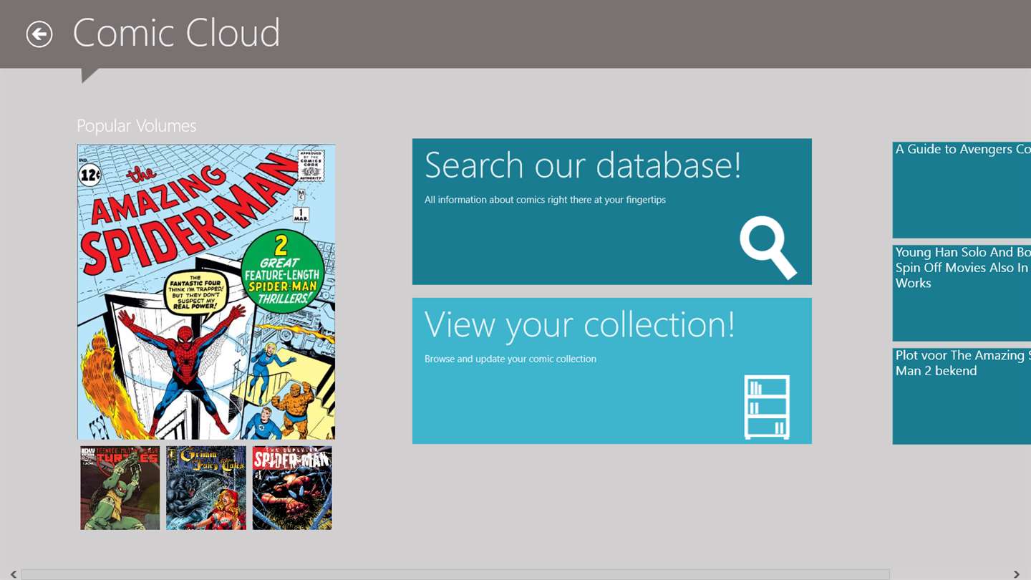Open the Teenage Mutant Ninja Turtles thumbnail
This screenshot has width=1031, height=580.
click(120, 488)
